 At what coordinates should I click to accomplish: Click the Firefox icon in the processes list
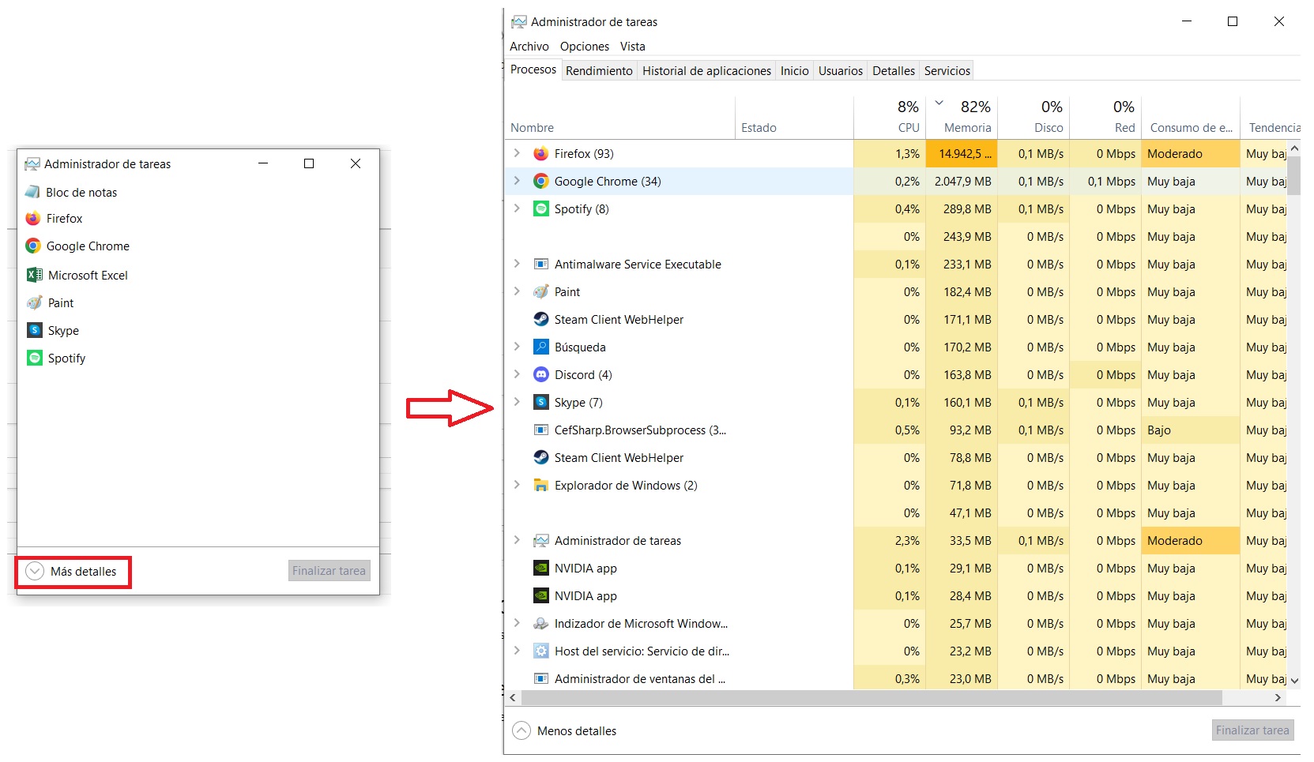541,154
